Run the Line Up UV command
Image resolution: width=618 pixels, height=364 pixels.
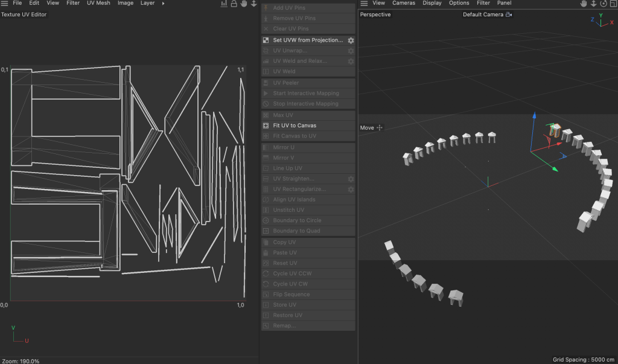[x=308, y=168]
